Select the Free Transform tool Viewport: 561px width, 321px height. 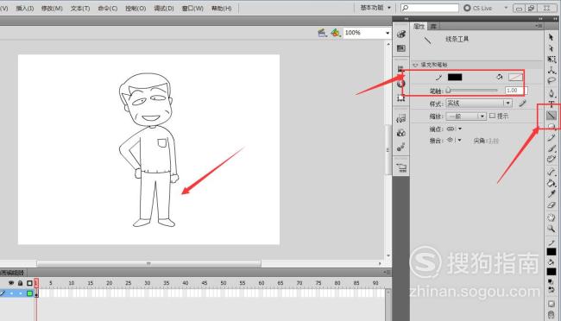(552, 59)
